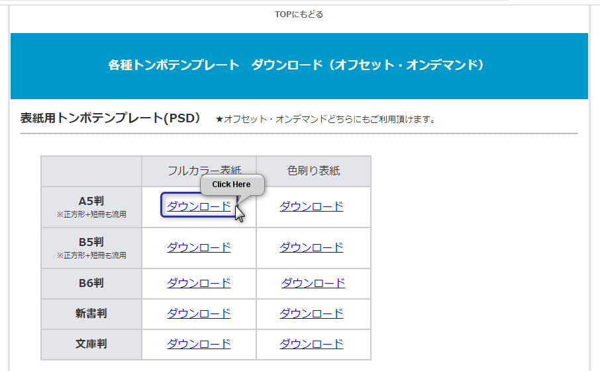600x371 pixels.
Task: Select the 新書判 row label
Action: (91, 313)
